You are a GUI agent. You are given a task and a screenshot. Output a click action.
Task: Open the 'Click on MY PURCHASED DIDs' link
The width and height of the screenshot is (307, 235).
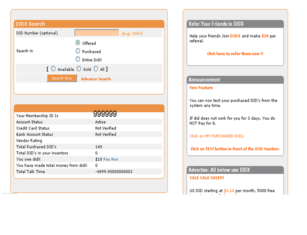click(216, 136)
